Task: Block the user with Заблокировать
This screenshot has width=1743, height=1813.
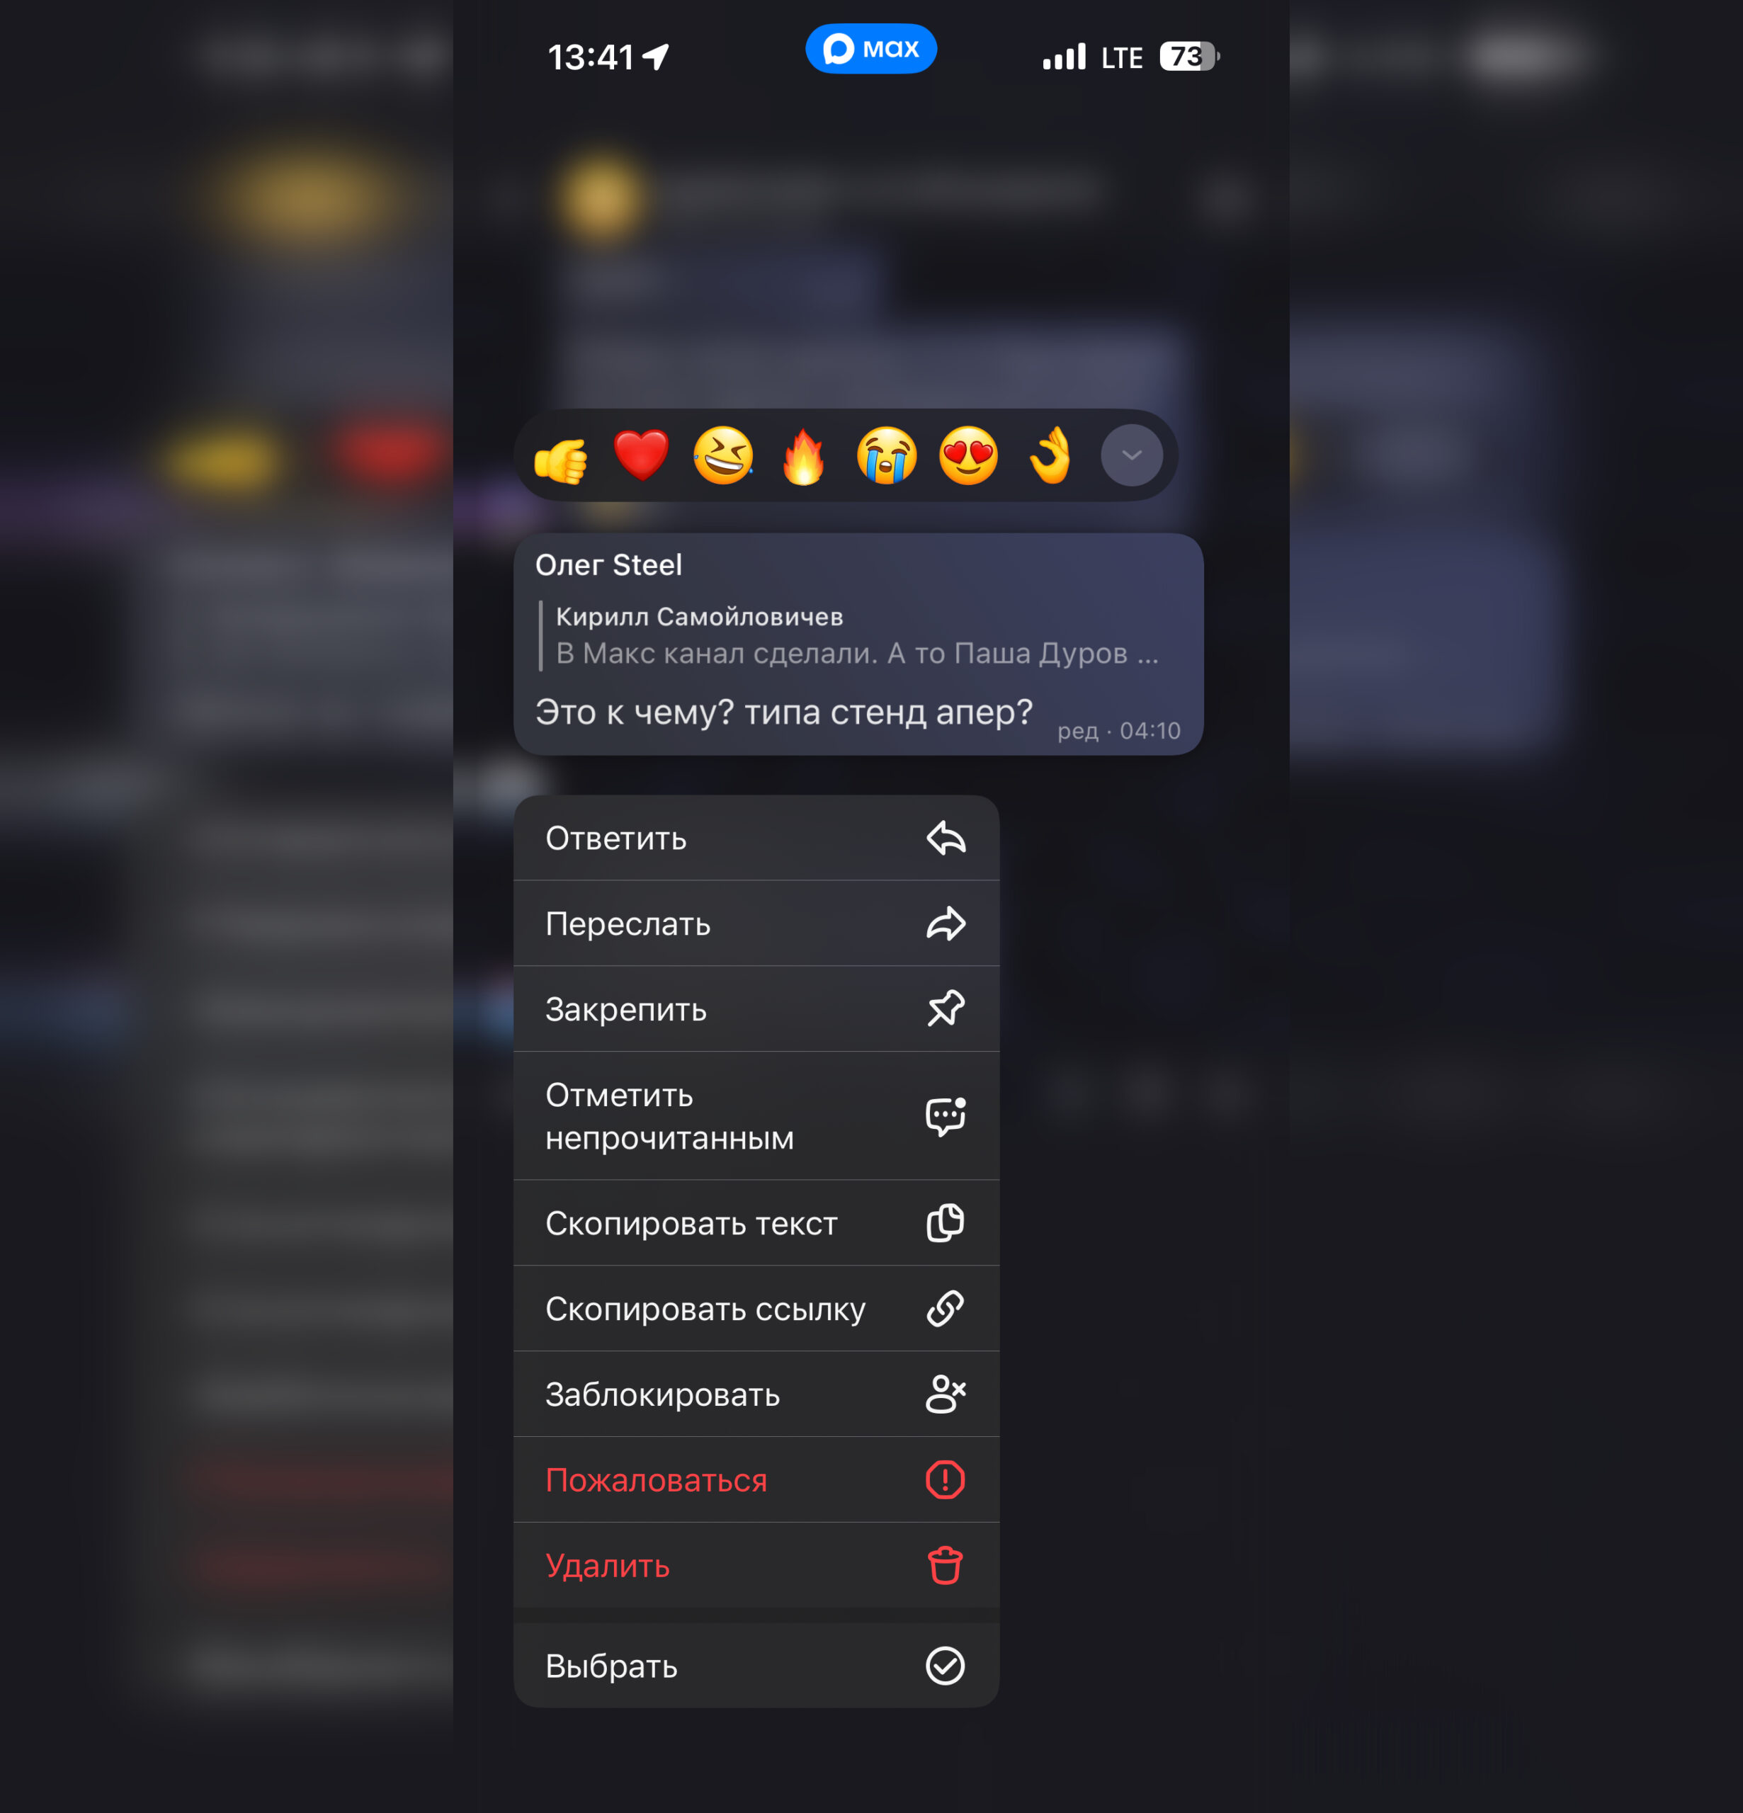Action: pyautogui.click(x=756, y=1394)
